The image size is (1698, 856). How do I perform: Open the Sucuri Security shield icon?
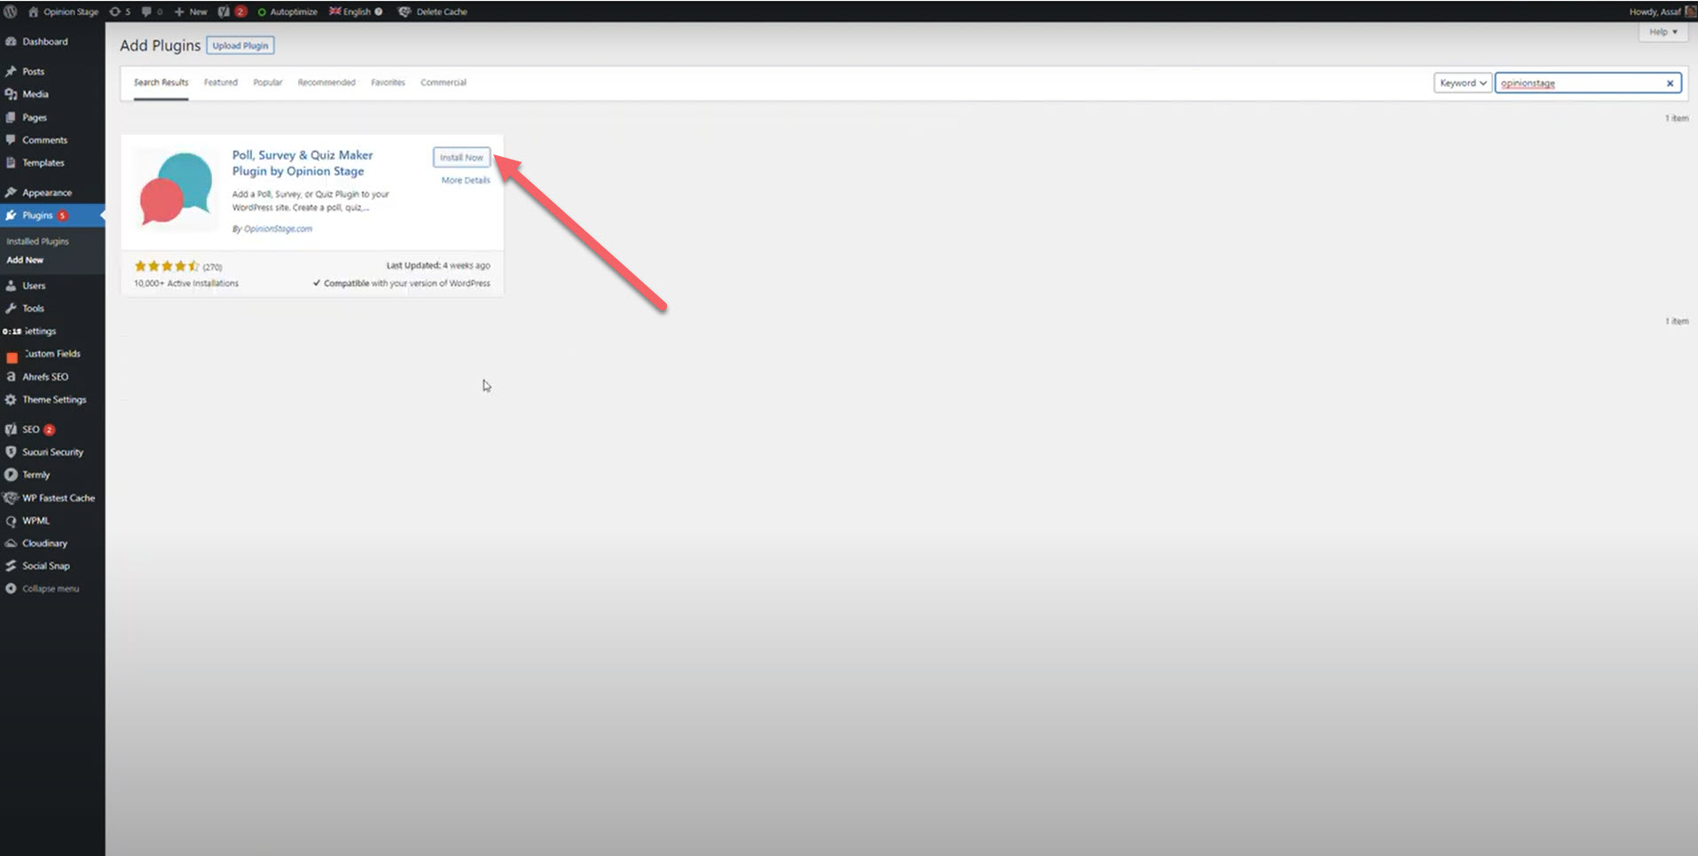11,452
